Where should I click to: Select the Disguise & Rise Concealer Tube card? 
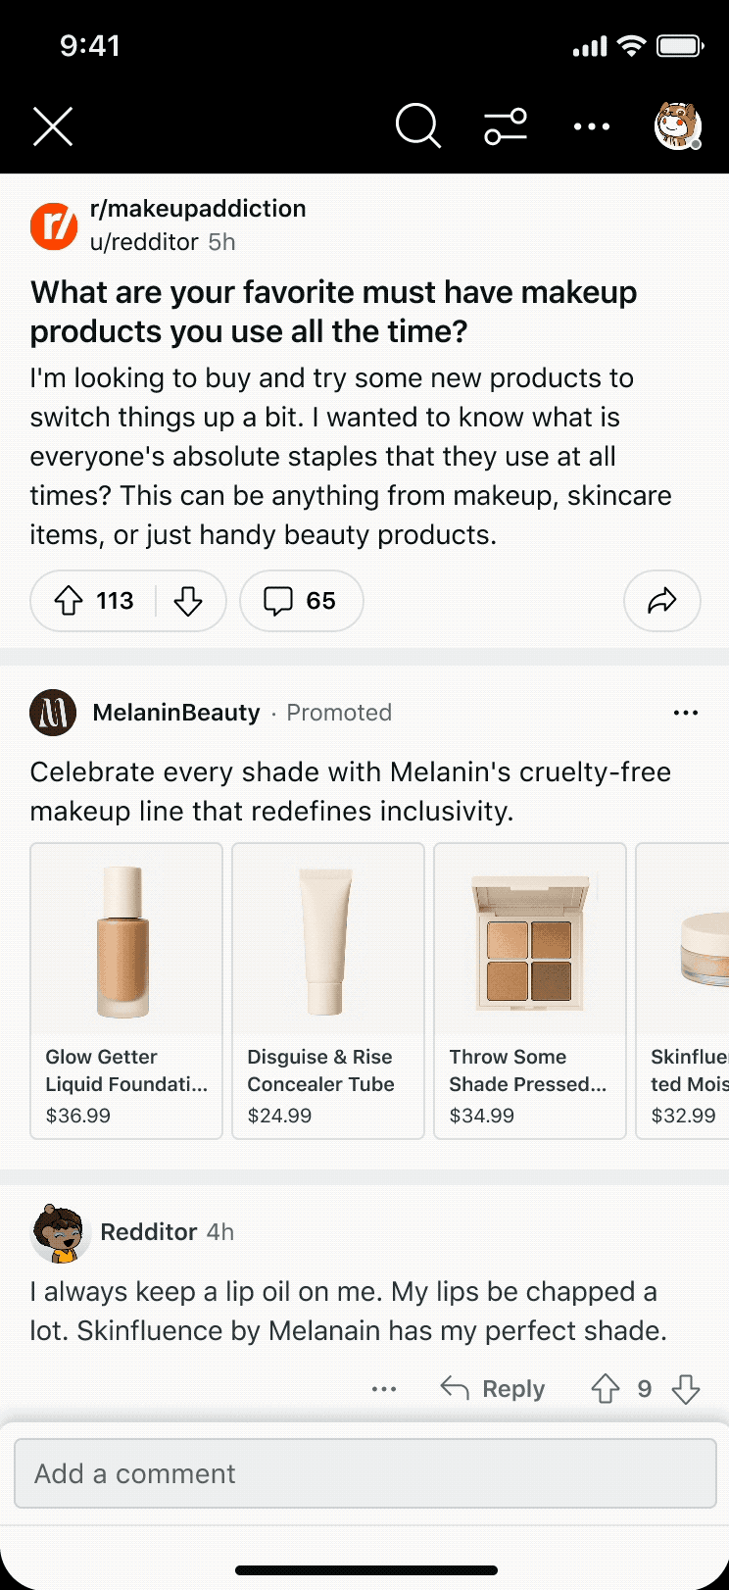tap(327, 990)
